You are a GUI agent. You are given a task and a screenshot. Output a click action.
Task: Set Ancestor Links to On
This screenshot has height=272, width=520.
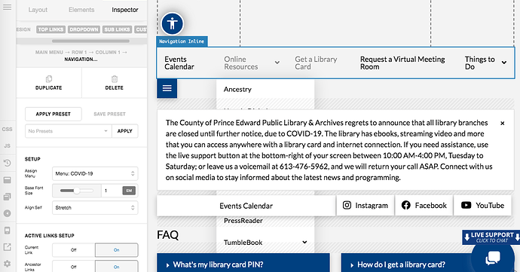[x=116, y=267]
